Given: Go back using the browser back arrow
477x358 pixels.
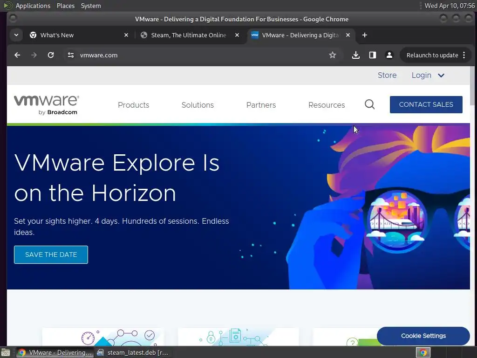Looking at the screenshot, I should 17,55.
